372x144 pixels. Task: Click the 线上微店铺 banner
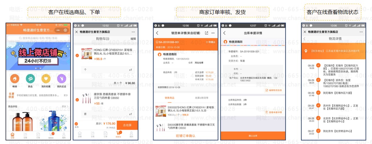click(39, 57)
